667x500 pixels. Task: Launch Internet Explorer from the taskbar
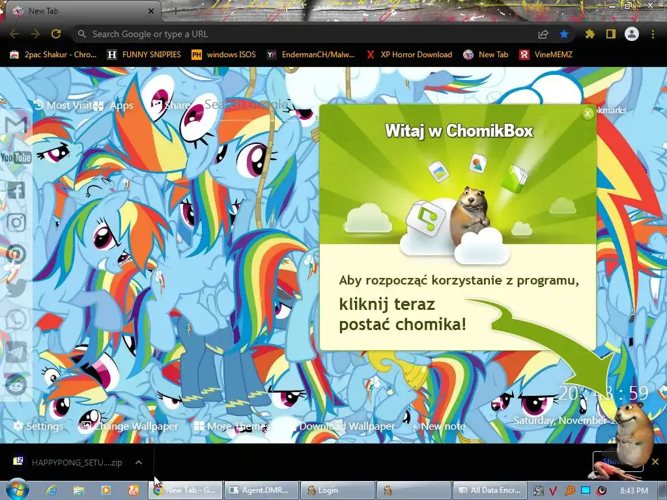[x=51, y=490]
